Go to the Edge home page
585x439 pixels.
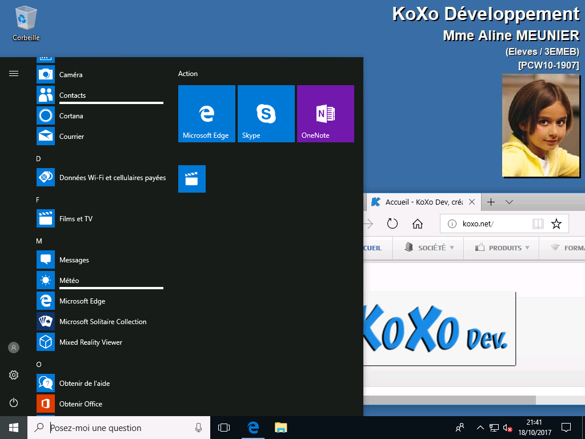[418, 224]
